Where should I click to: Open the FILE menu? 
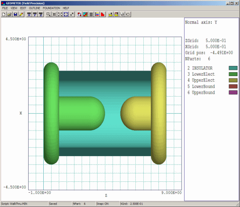[x=5, y=8]
